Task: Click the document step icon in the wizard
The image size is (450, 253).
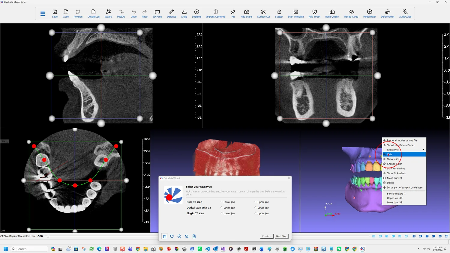Action: click(194, 237)
